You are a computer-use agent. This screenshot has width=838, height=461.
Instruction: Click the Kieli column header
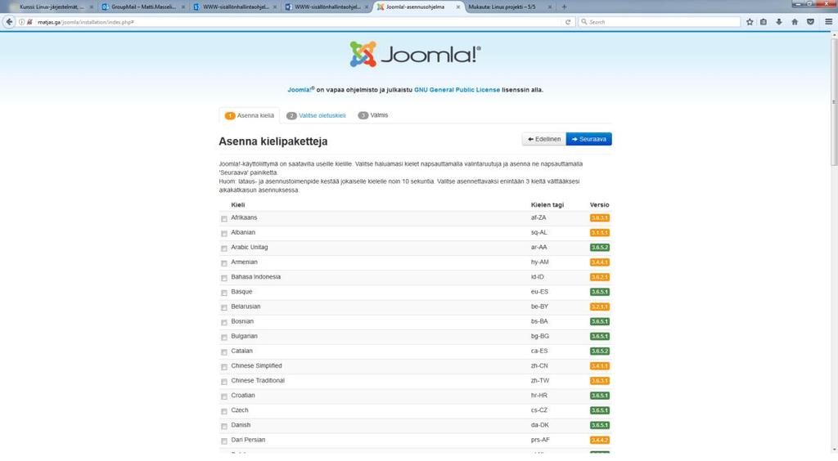click(238, 205)
